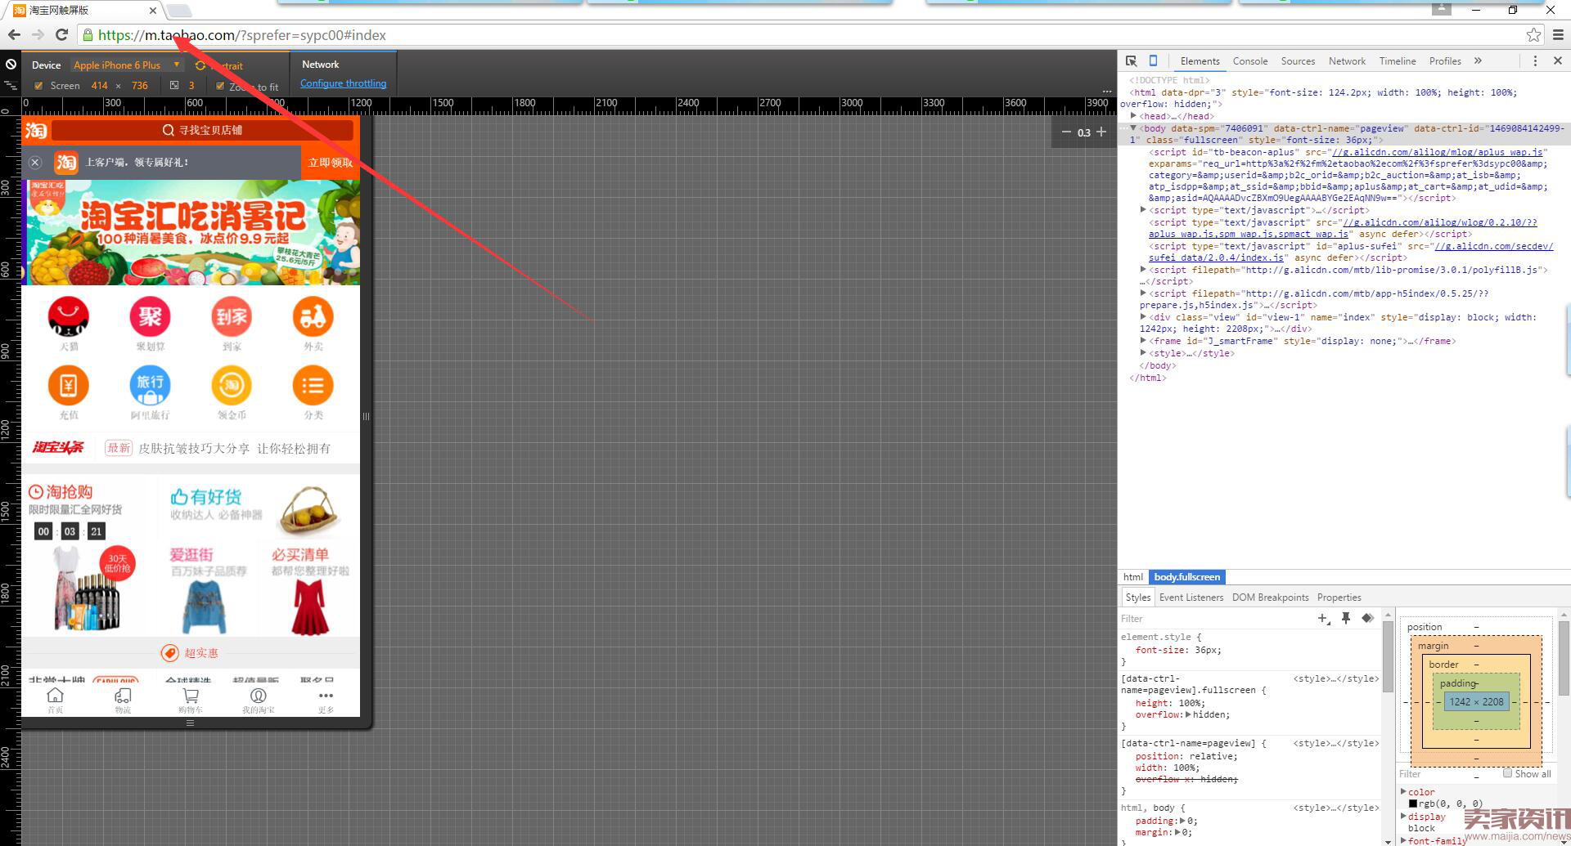
Task: Expand the frame J_smartFrame node
Action: (1143, 341)
